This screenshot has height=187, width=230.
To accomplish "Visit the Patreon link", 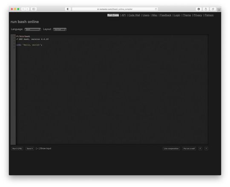I will (x=209, y=15).
